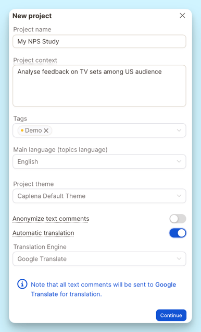
Task: Click the English language value
Action: pos(28,162)
